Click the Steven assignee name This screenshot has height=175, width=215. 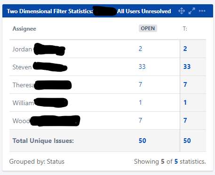pyautogui.click(x=22, y=67)
